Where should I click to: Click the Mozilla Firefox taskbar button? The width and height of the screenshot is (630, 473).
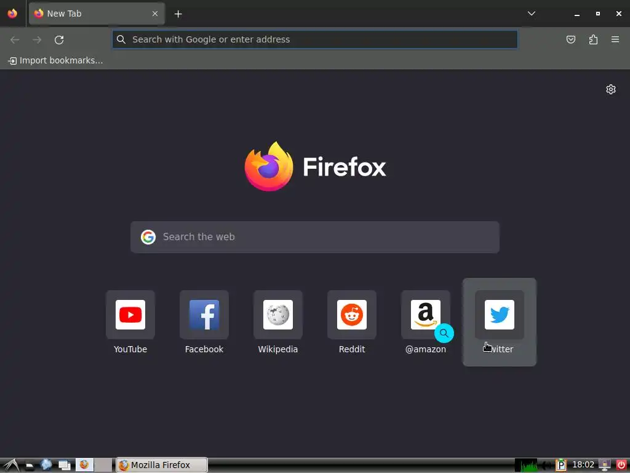point(162,465)
